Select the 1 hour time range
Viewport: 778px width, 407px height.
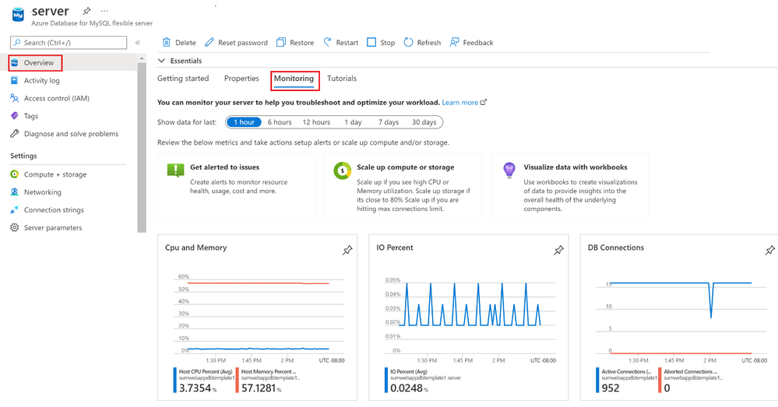point(244,122)
